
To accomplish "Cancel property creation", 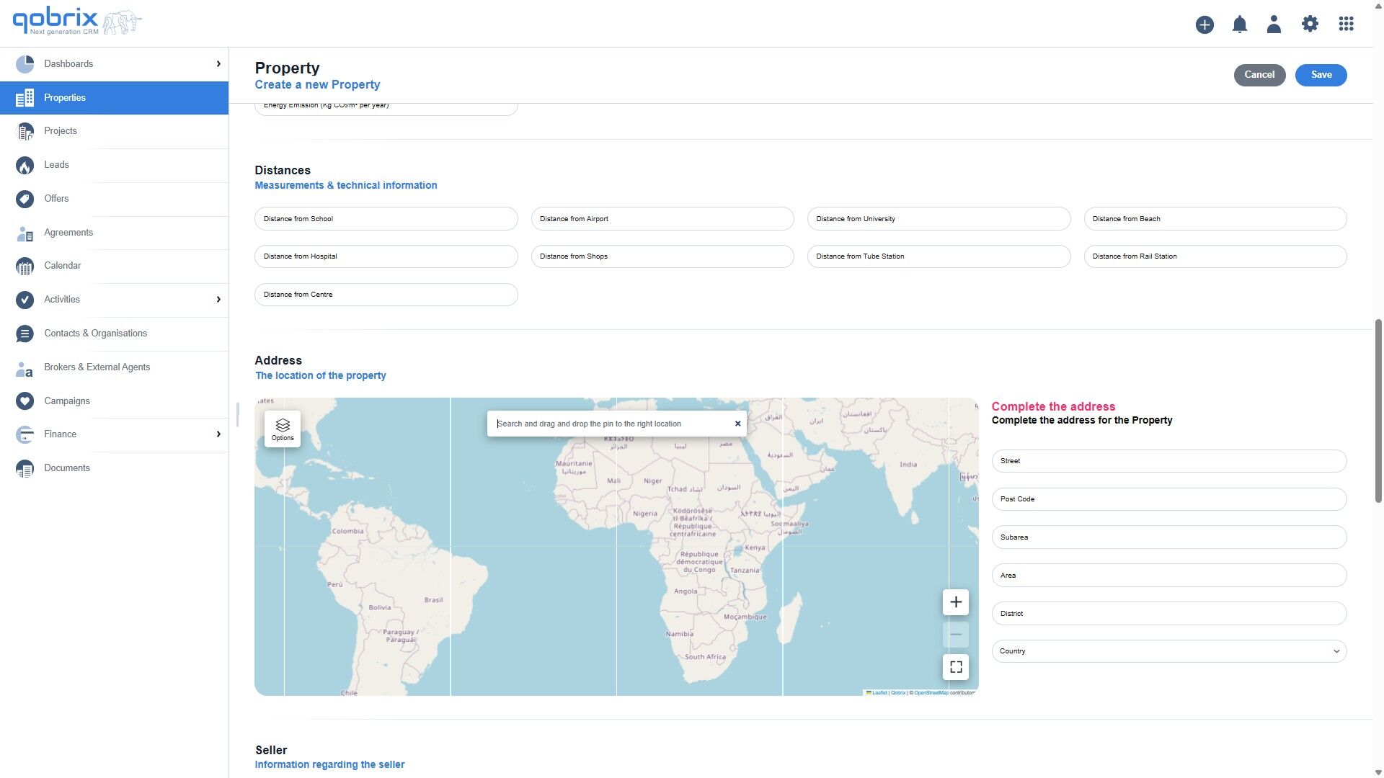I will click(x=1259, y=75).
